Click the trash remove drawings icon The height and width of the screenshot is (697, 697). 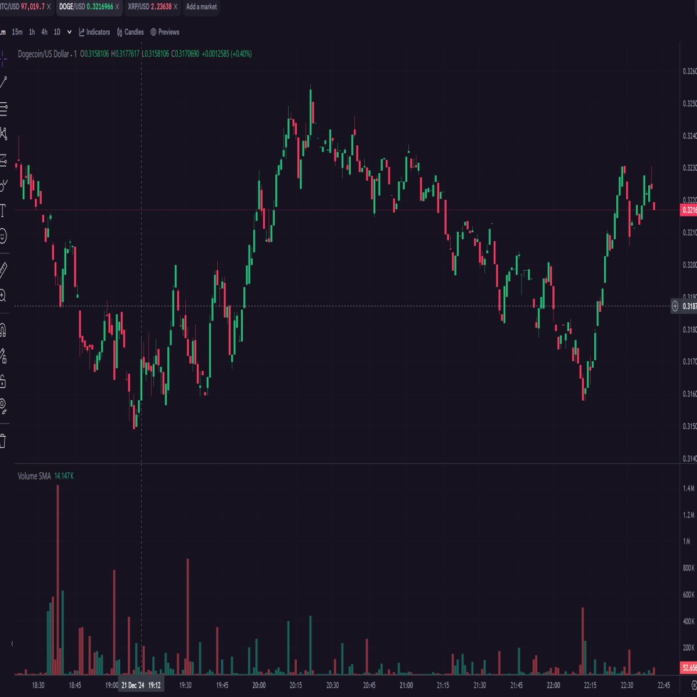pyautogui.click(x=2, y=441)
